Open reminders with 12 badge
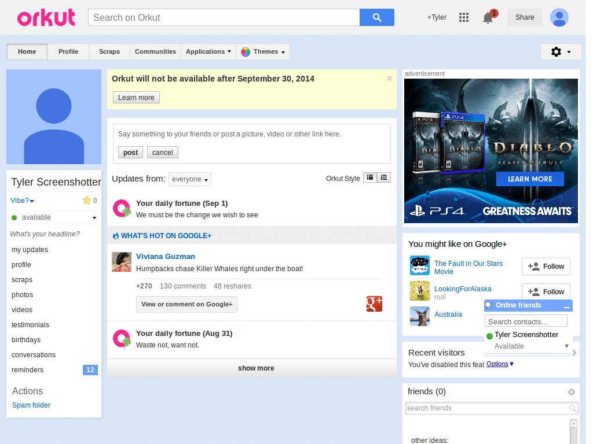Image resolution: width=593 pixels, height=444 pixels. tap(54, 370)
